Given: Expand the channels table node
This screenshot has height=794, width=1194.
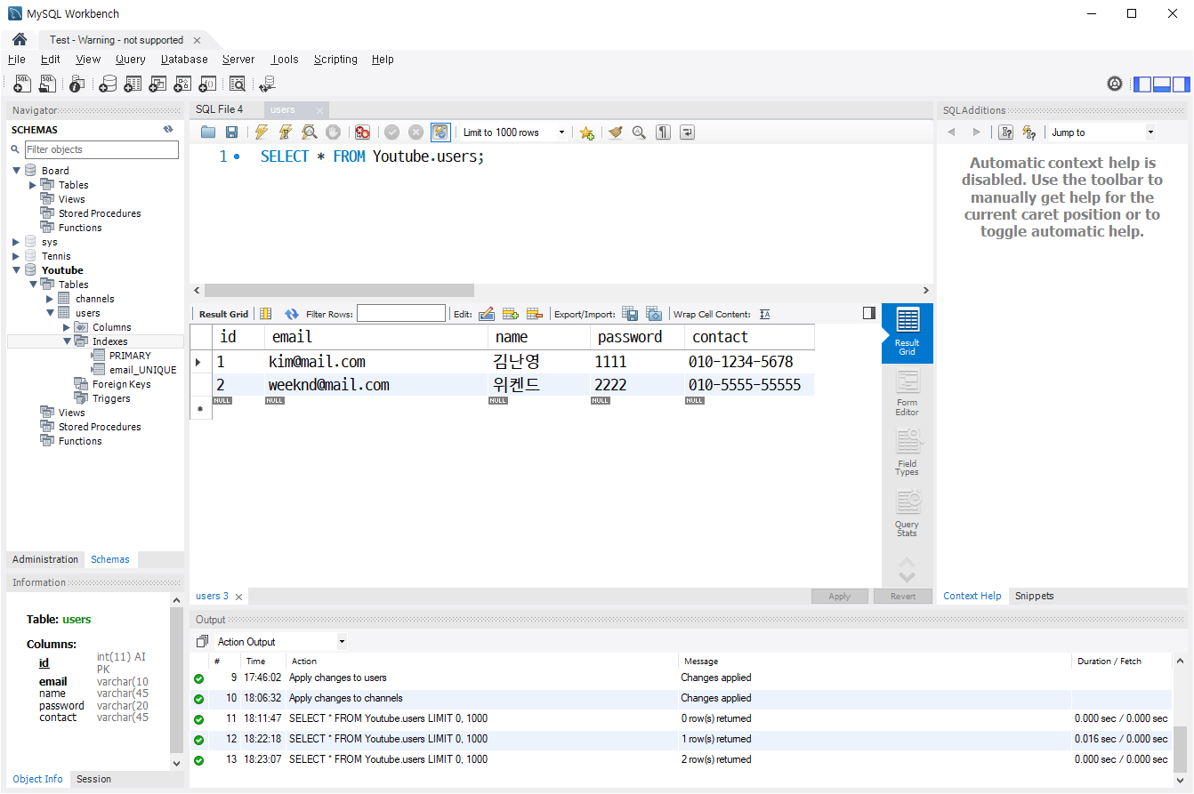Looking at the screenshot, I should [x=50, y=299].
